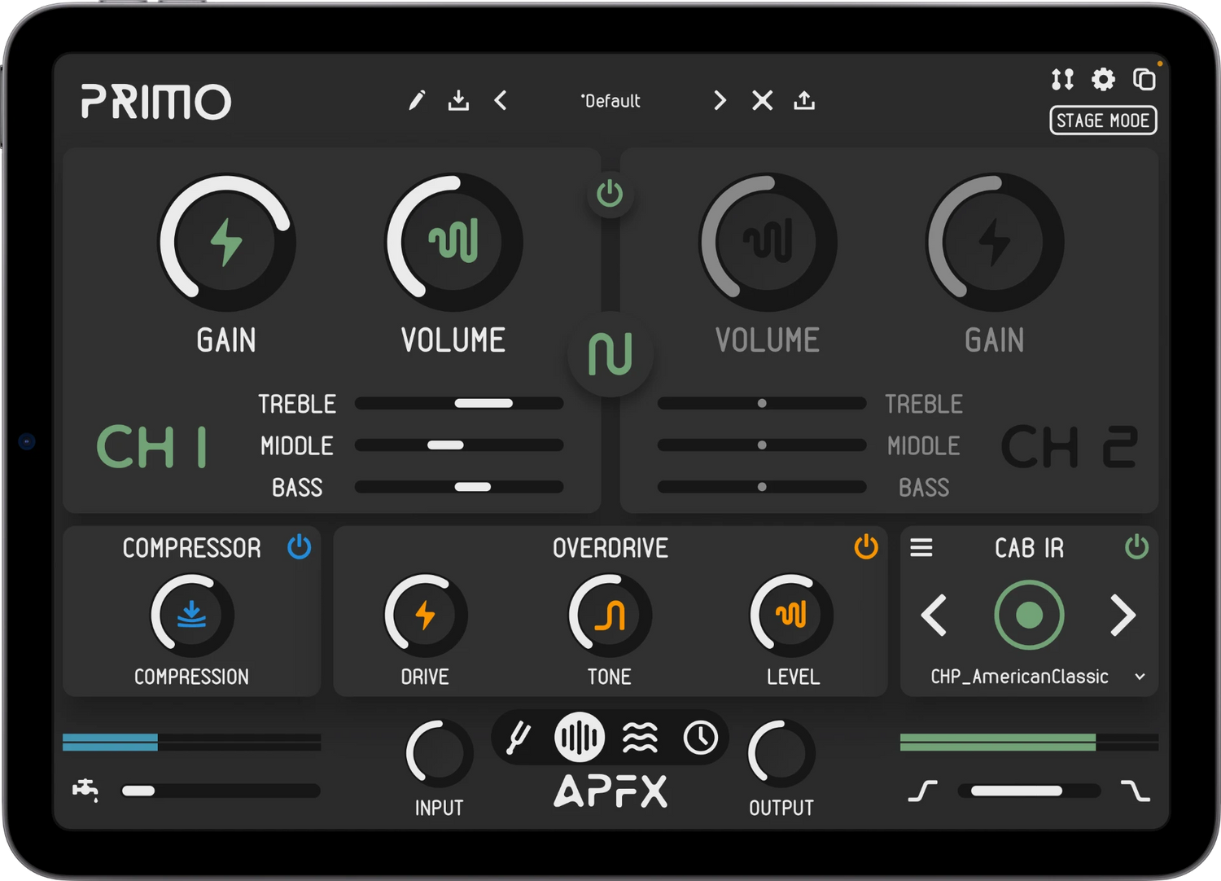This screenshot has width=1221, height=881.
Task: Click the CH 1 Treble slider
Action: (459, 403)
